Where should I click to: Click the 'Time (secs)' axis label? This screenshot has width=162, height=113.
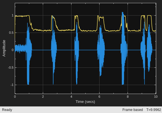85,102
